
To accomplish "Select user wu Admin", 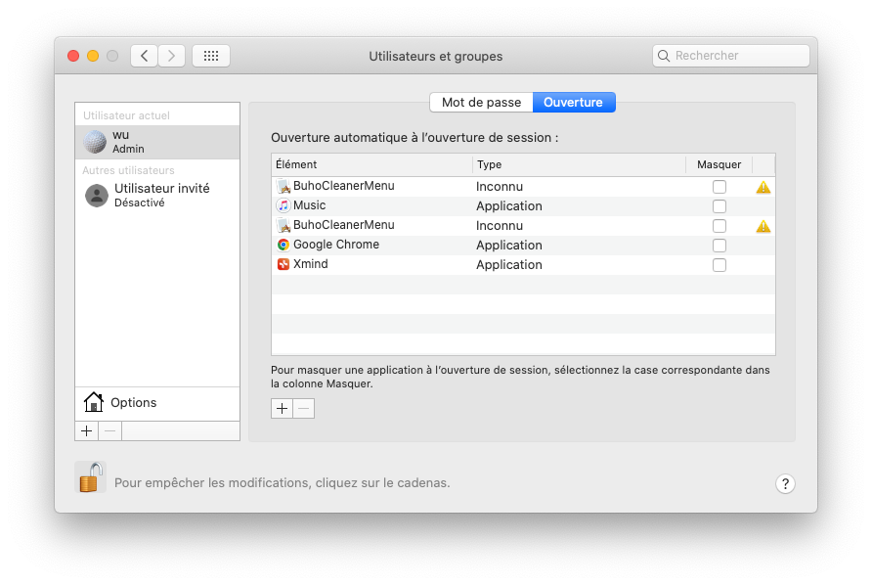I will [x=157, y=142].
